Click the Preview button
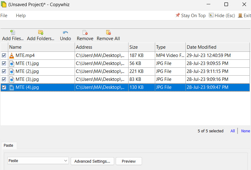The width and height of the screenshot is (251, 170). (129, 161)
